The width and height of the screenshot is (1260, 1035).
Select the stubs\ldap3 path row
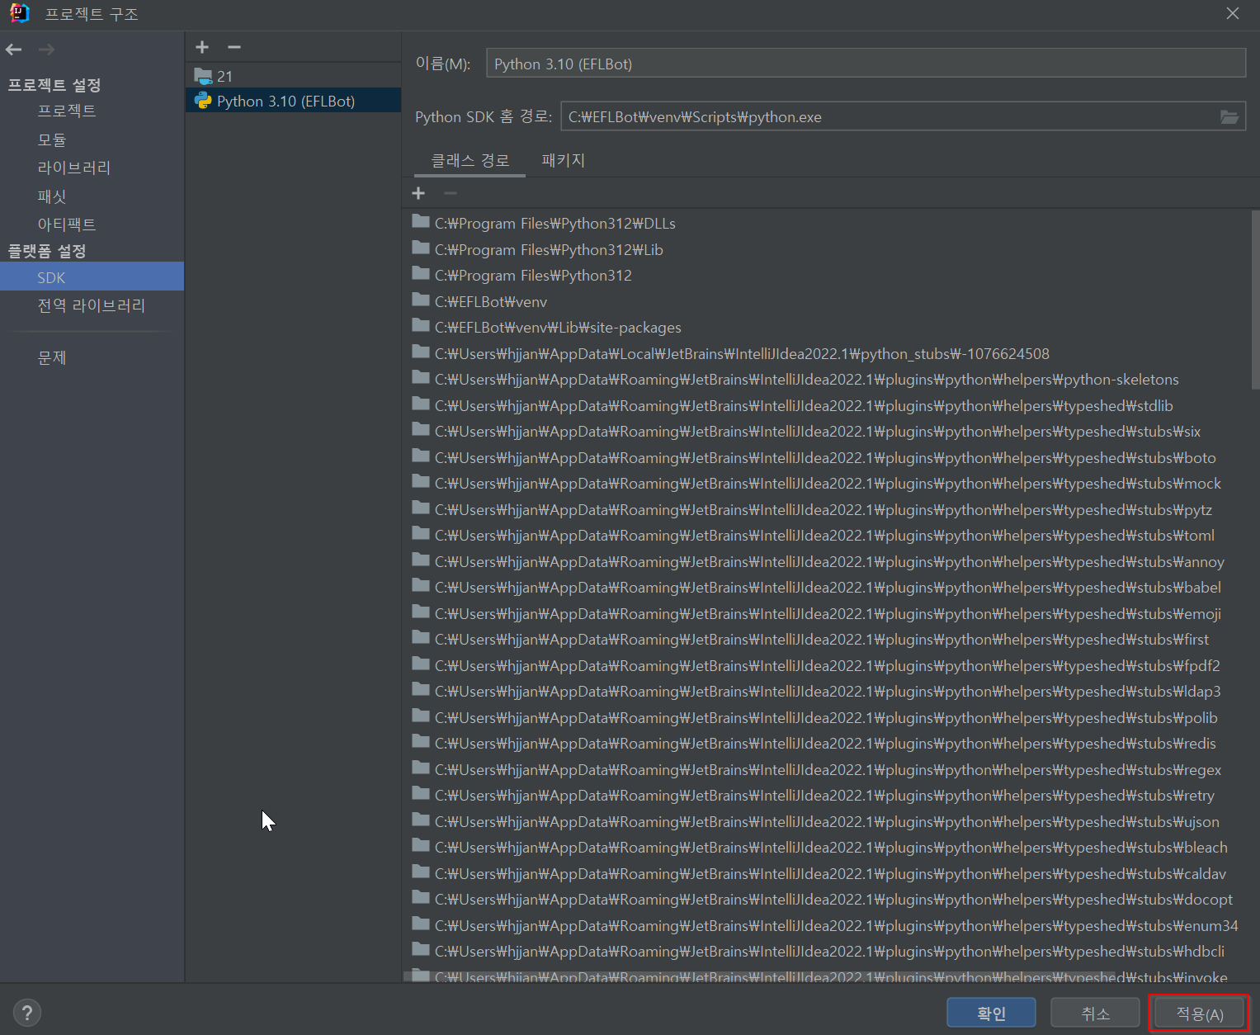827,691
